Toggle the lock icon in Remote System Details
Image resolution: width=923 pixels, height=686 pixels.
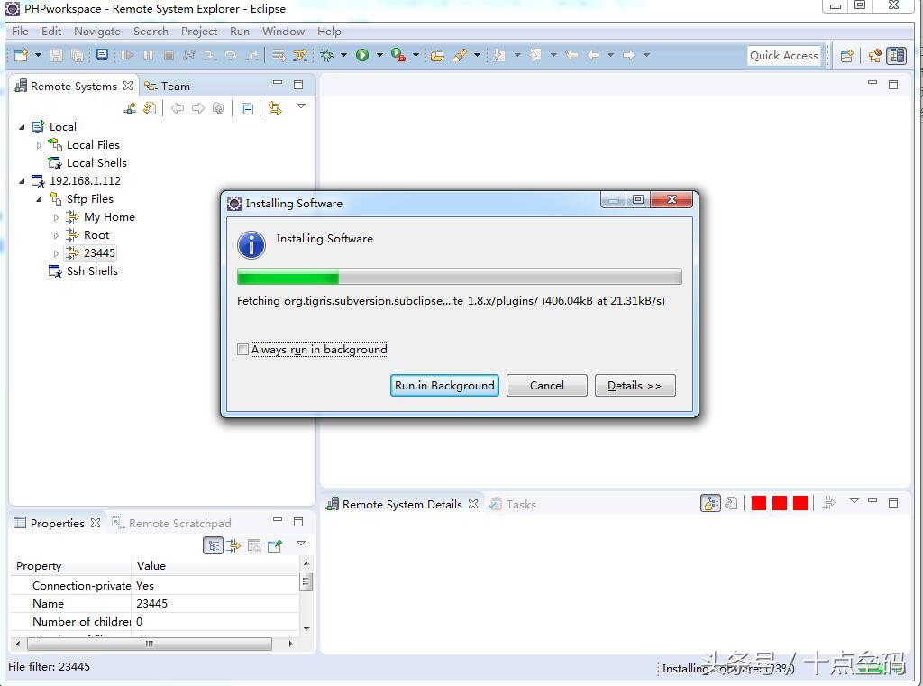(710, 504)
